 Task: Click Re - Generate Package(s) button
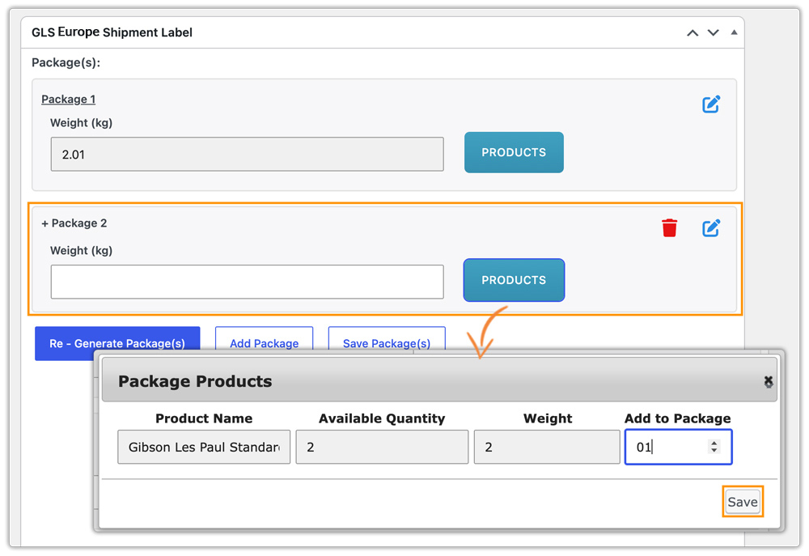tap(117, 343)
